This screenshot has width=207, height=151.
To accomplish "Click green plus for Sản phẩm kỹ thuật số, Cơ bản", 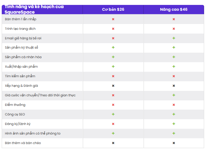I will [x=113, y=47].
